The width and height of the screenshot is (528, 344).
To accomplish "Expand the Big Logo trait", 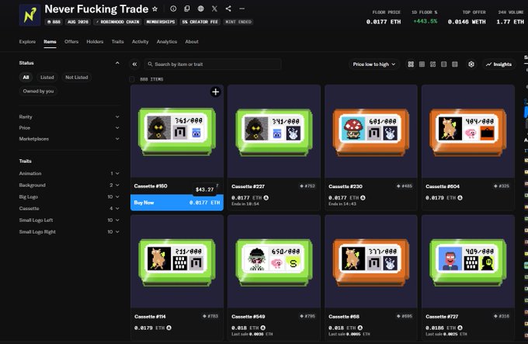I will tap(69, 197).
